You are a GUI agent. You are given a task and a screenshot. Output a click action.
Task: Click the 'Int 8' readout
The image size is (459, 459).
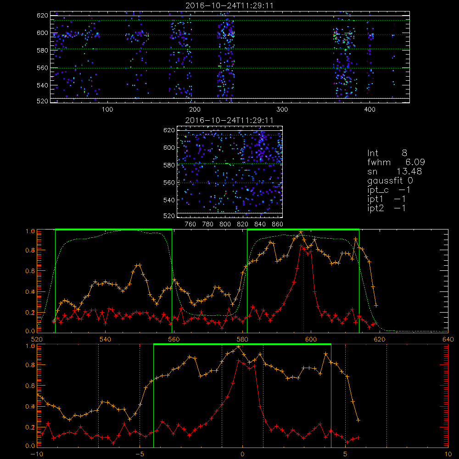(387, 153)
